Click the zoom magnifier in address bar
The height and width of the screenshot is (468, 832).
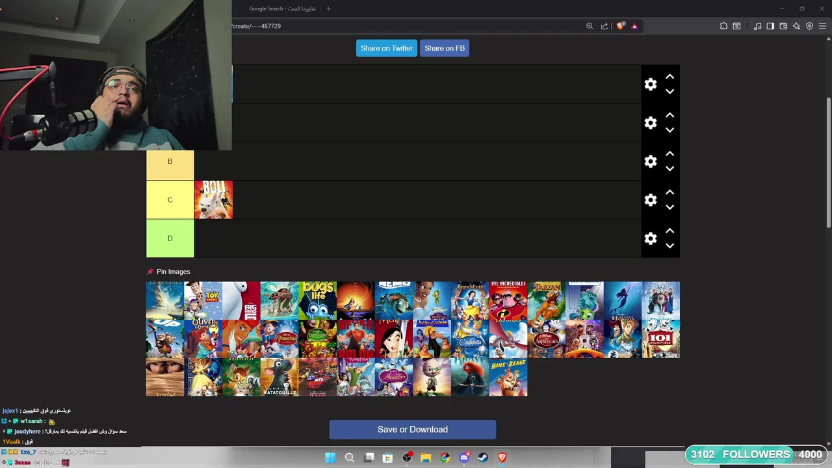(x=590, y=26)
